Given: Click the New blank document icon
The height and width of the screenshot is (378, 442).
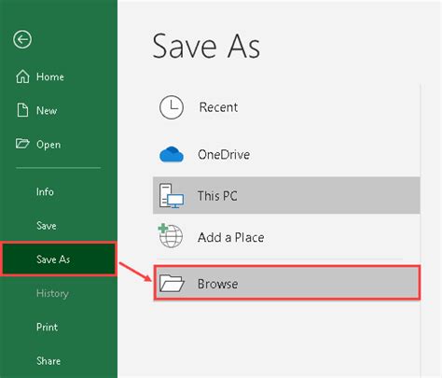Looking at the screenshot, I should pos(22,110).
